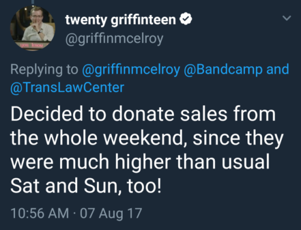Open the 10:56 AM timestamp
301x230 pixels.
[40, 213]
